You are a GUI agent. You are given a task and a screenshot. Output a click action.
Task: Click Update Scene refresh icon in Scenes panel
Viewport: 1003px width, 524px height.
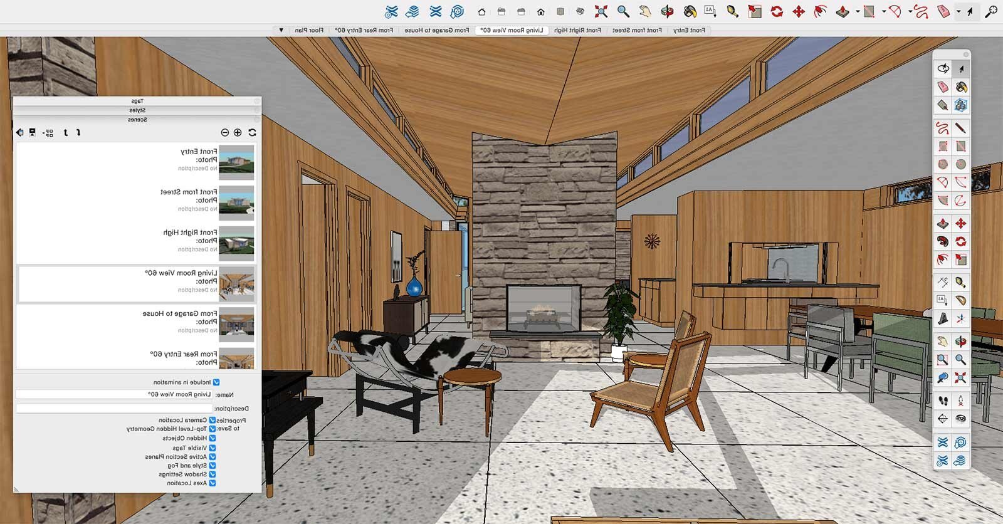tap(252, 132)
